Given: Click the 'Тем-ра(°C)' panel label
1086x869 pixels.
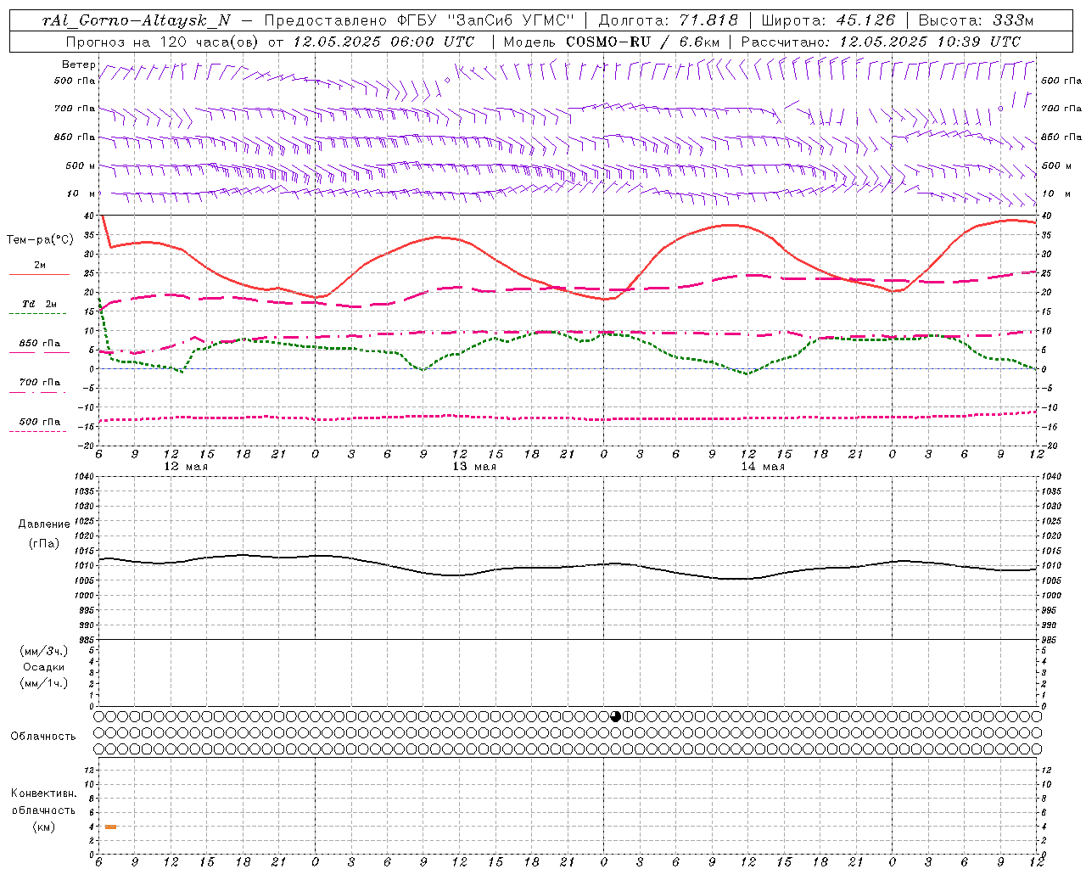Looking at the screenshot, I should point(40,240).
